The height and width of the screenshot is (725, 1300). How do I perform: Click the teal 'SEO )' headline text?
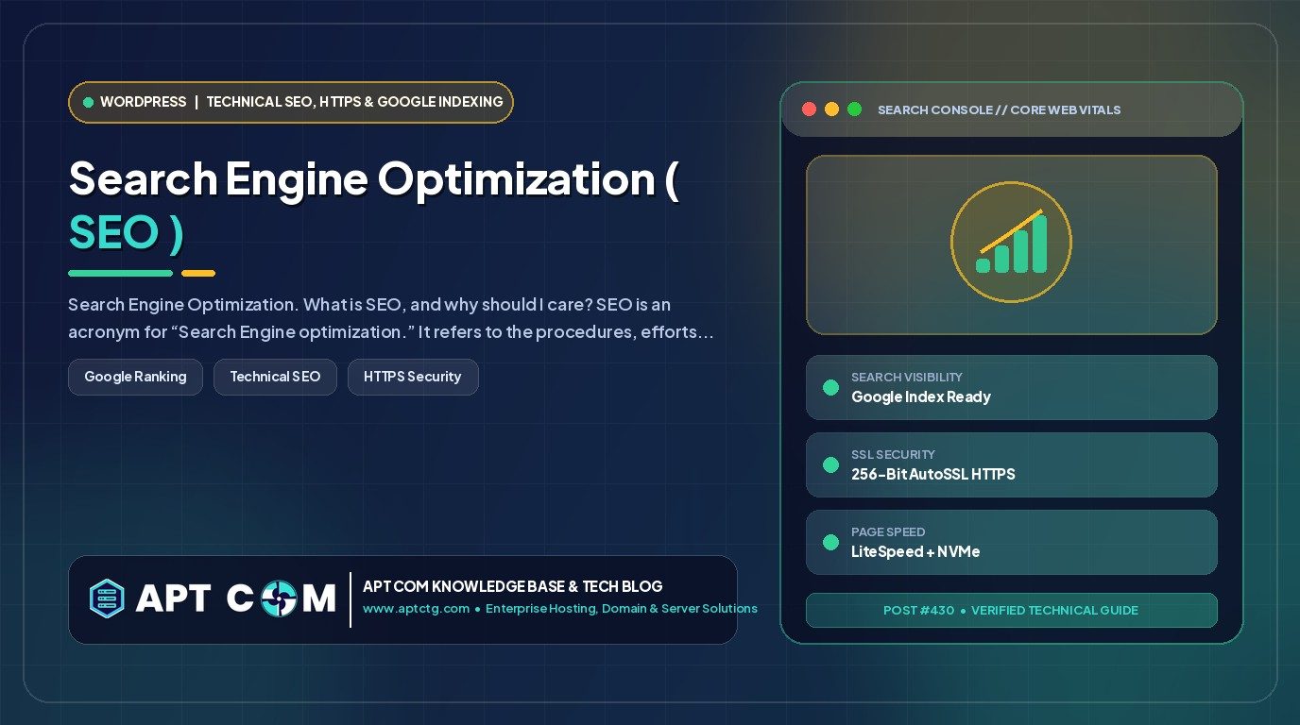click(126, 234)
